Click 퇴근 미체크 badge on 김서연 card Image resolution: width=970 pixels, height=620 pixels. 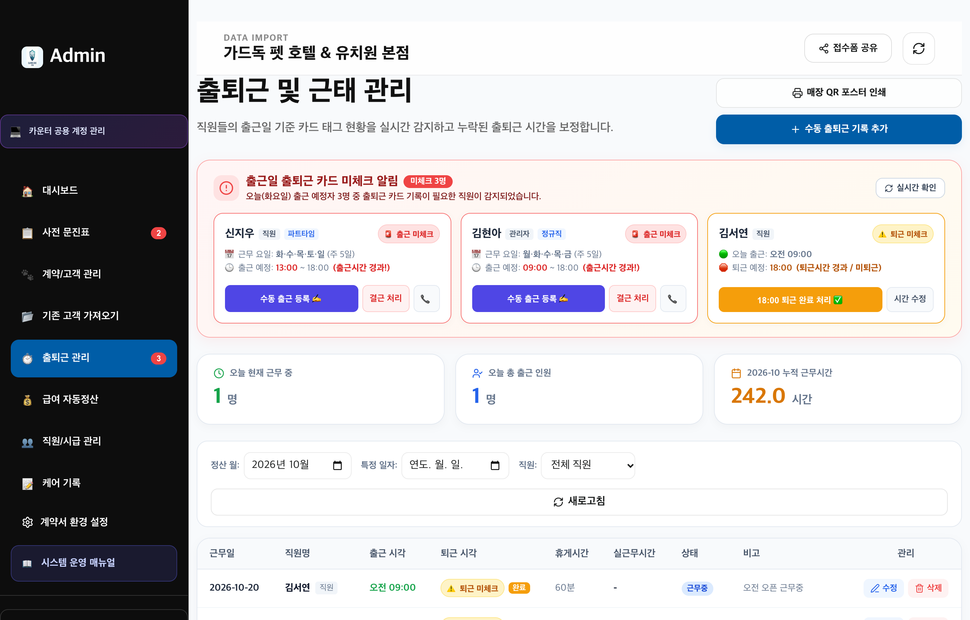click(902, 234)
